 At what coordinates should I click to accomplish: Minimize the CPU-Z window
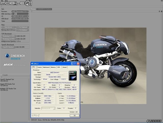[x=72, y=64]
